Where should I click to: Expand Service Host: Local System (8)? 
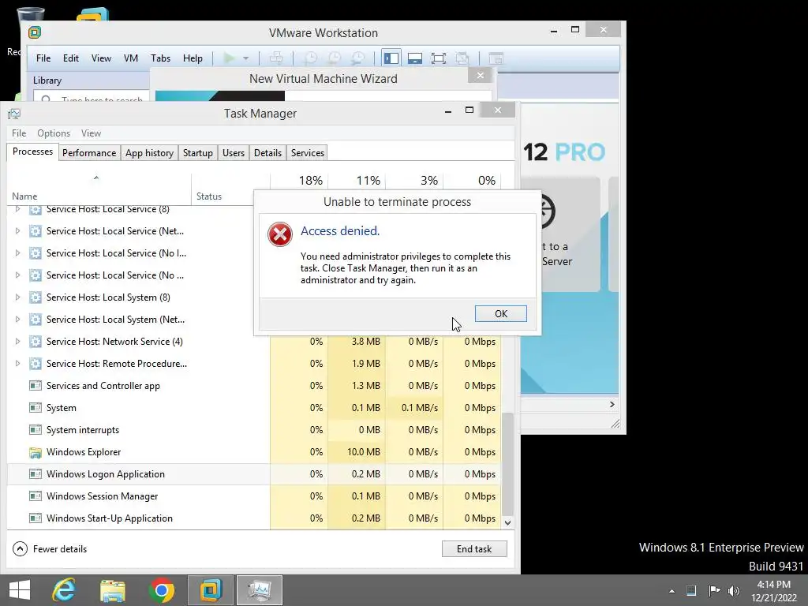click(17, 297)
